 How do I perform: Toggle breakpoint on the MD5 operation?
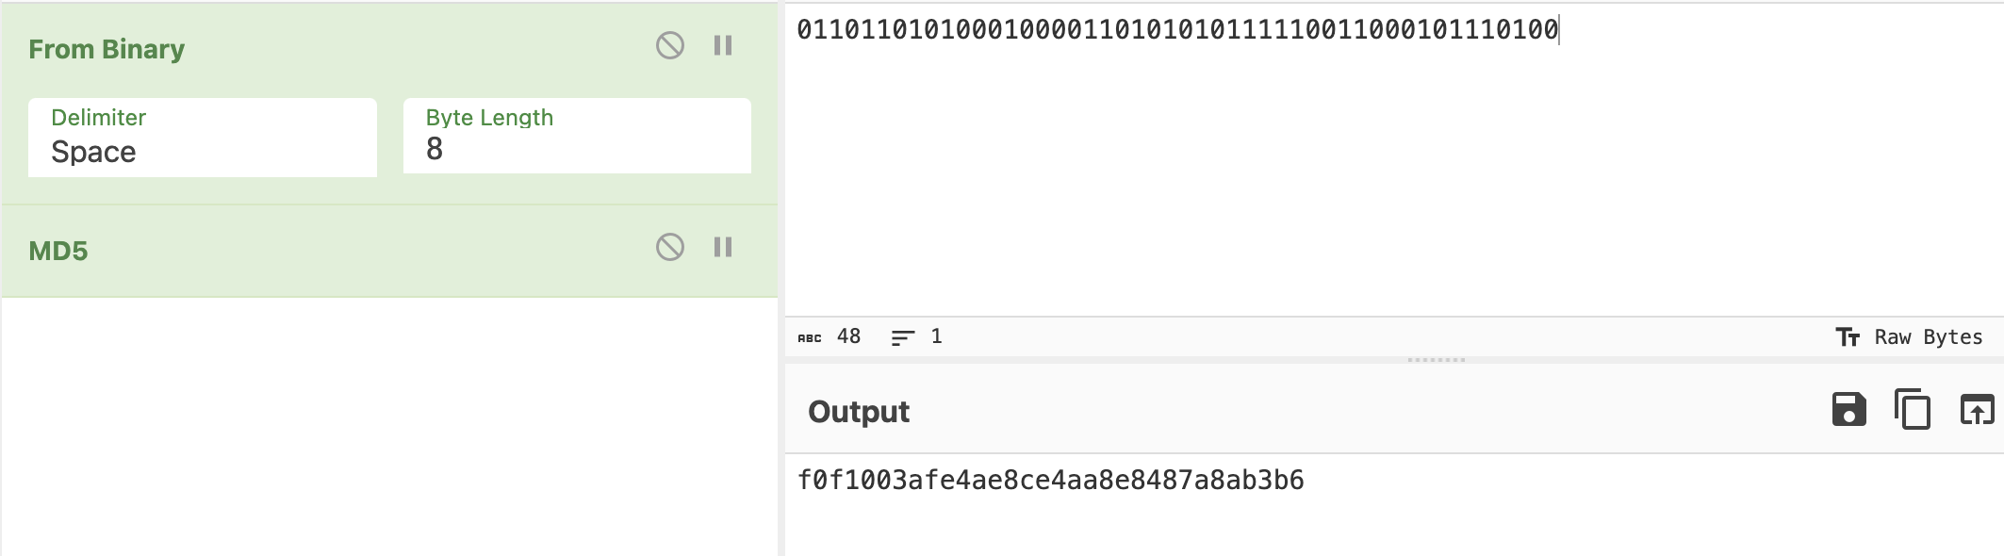click(x=723, y=247)
